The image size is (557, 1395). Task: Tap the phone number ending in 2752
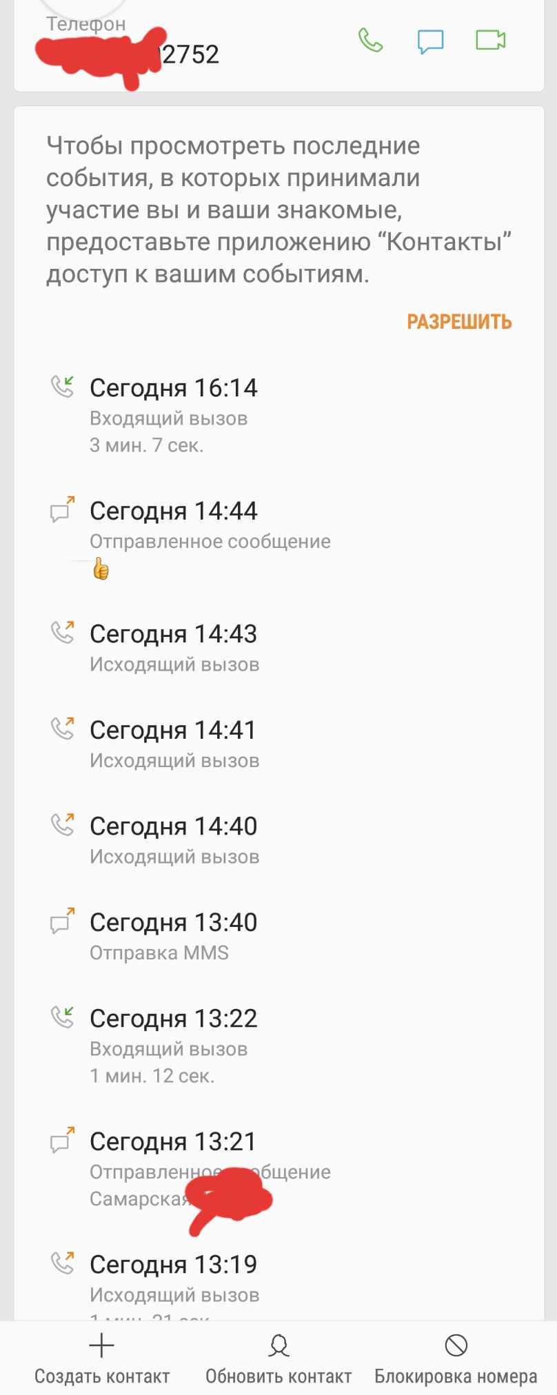pyautogui.click(x=190, y=54)
